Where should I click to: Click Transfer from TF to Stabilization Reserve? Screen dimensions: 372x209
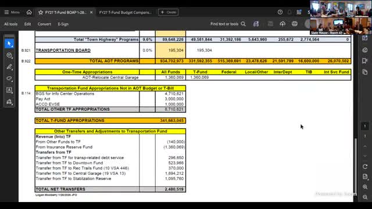click(73, 179)
